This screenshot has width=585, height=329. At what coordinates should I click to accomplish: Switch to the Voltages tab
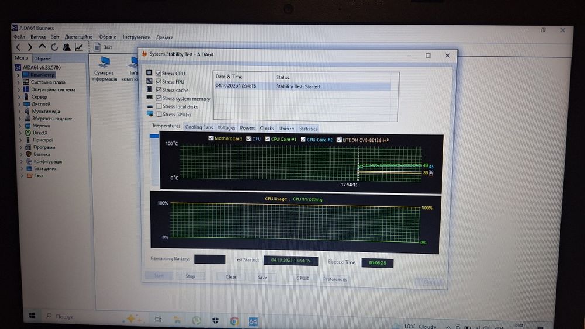[226, 127]
